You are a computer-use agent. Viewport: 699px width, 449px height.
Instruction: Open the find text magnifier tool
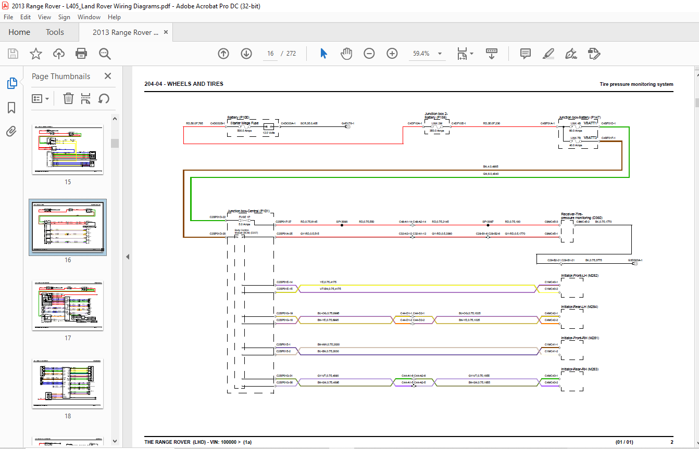point(105,54)
